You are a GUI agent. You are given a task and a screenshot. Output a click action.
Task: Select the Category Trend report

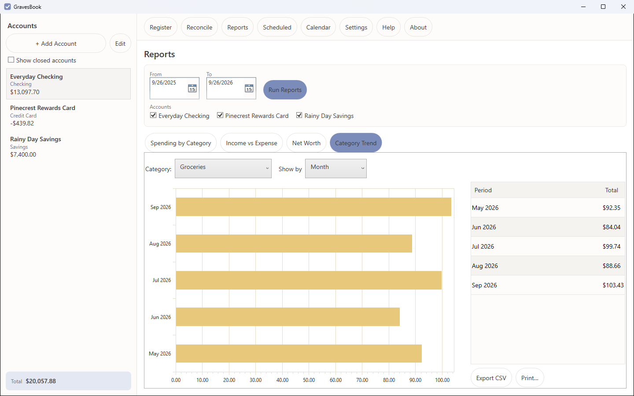coord(356,143)
